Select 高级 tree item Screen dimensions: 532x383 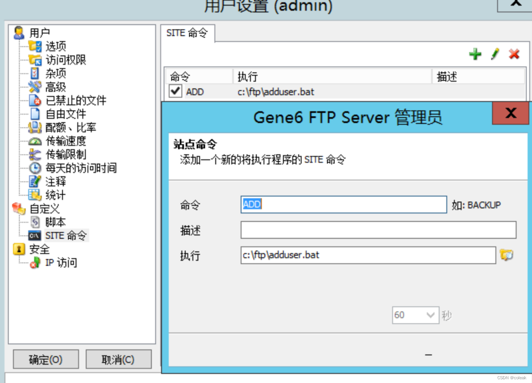56,87
